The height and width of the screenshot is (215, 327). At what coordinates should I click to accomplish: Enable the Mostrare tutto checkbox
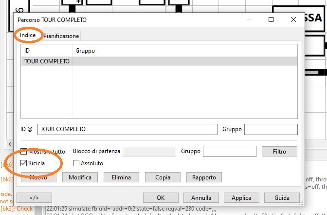[24, 152]
